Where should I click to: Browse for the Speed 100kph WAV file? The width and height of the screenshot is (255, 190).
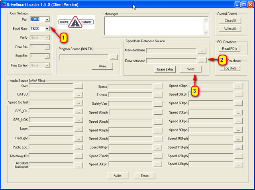(238, 139)
